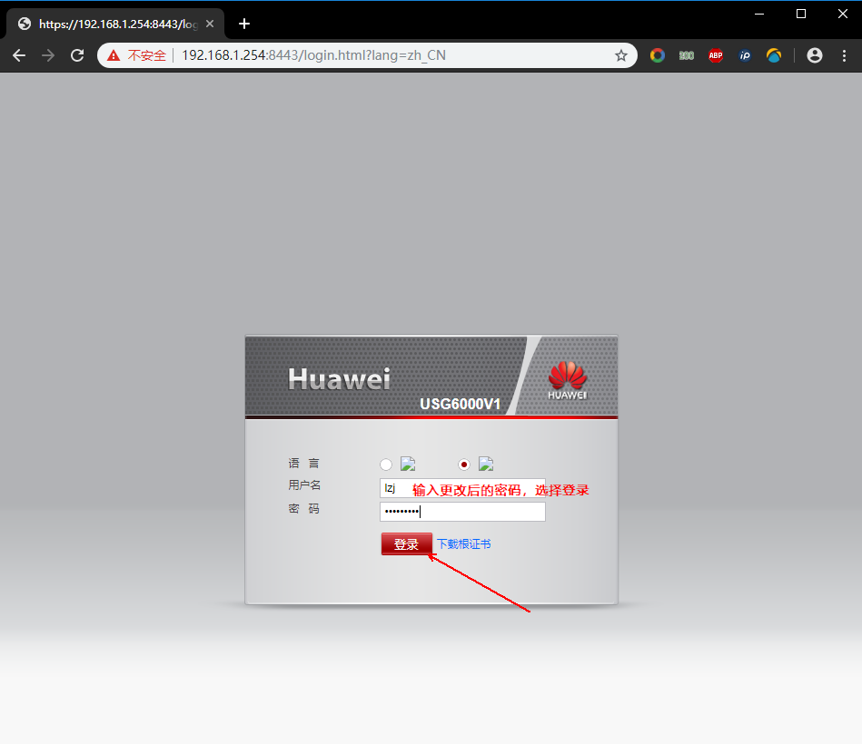
Task: Close the browser window
Action: point(843,14)
